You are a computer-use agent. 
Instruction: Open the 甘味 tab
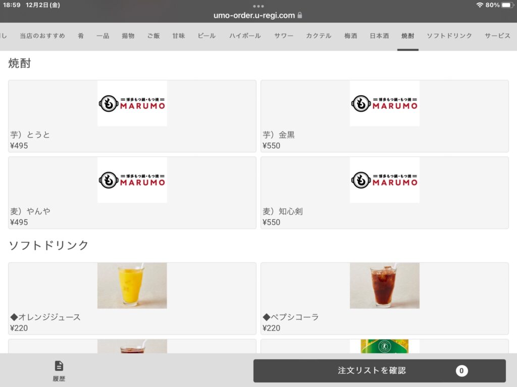point(179,36)
